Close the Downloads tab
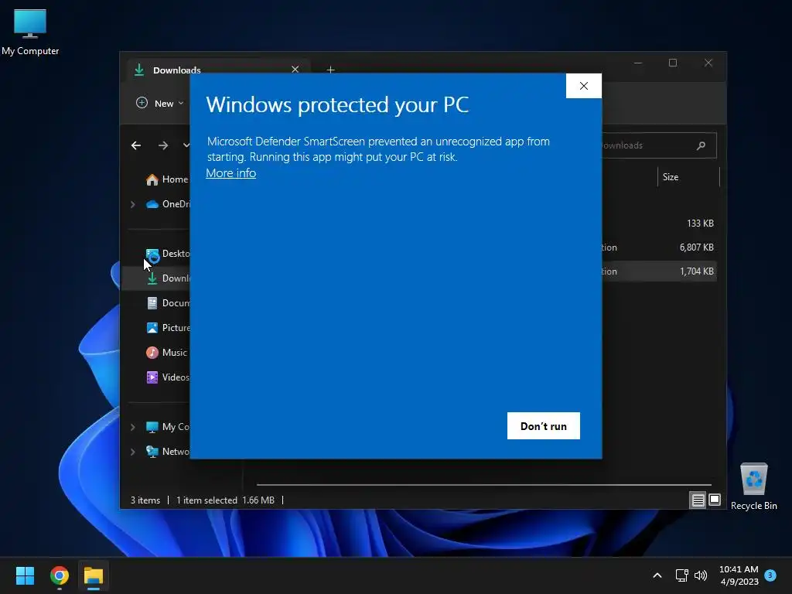Image resolution: width=792 pixels, height=594 pixels. 295,69
